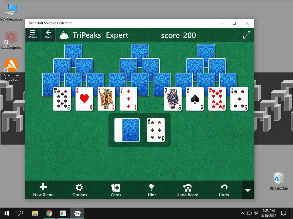Play the ace of hearts card
The height and width of the screenshot is (219, 293).
point(84,99)
